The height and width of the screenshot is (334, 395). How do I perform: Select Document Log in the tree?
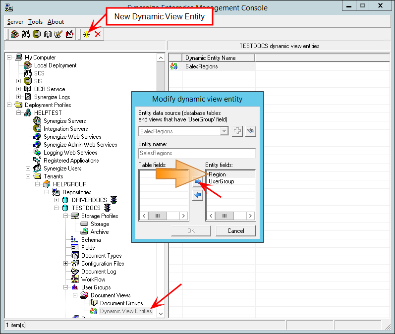click(x=99, y=272)
